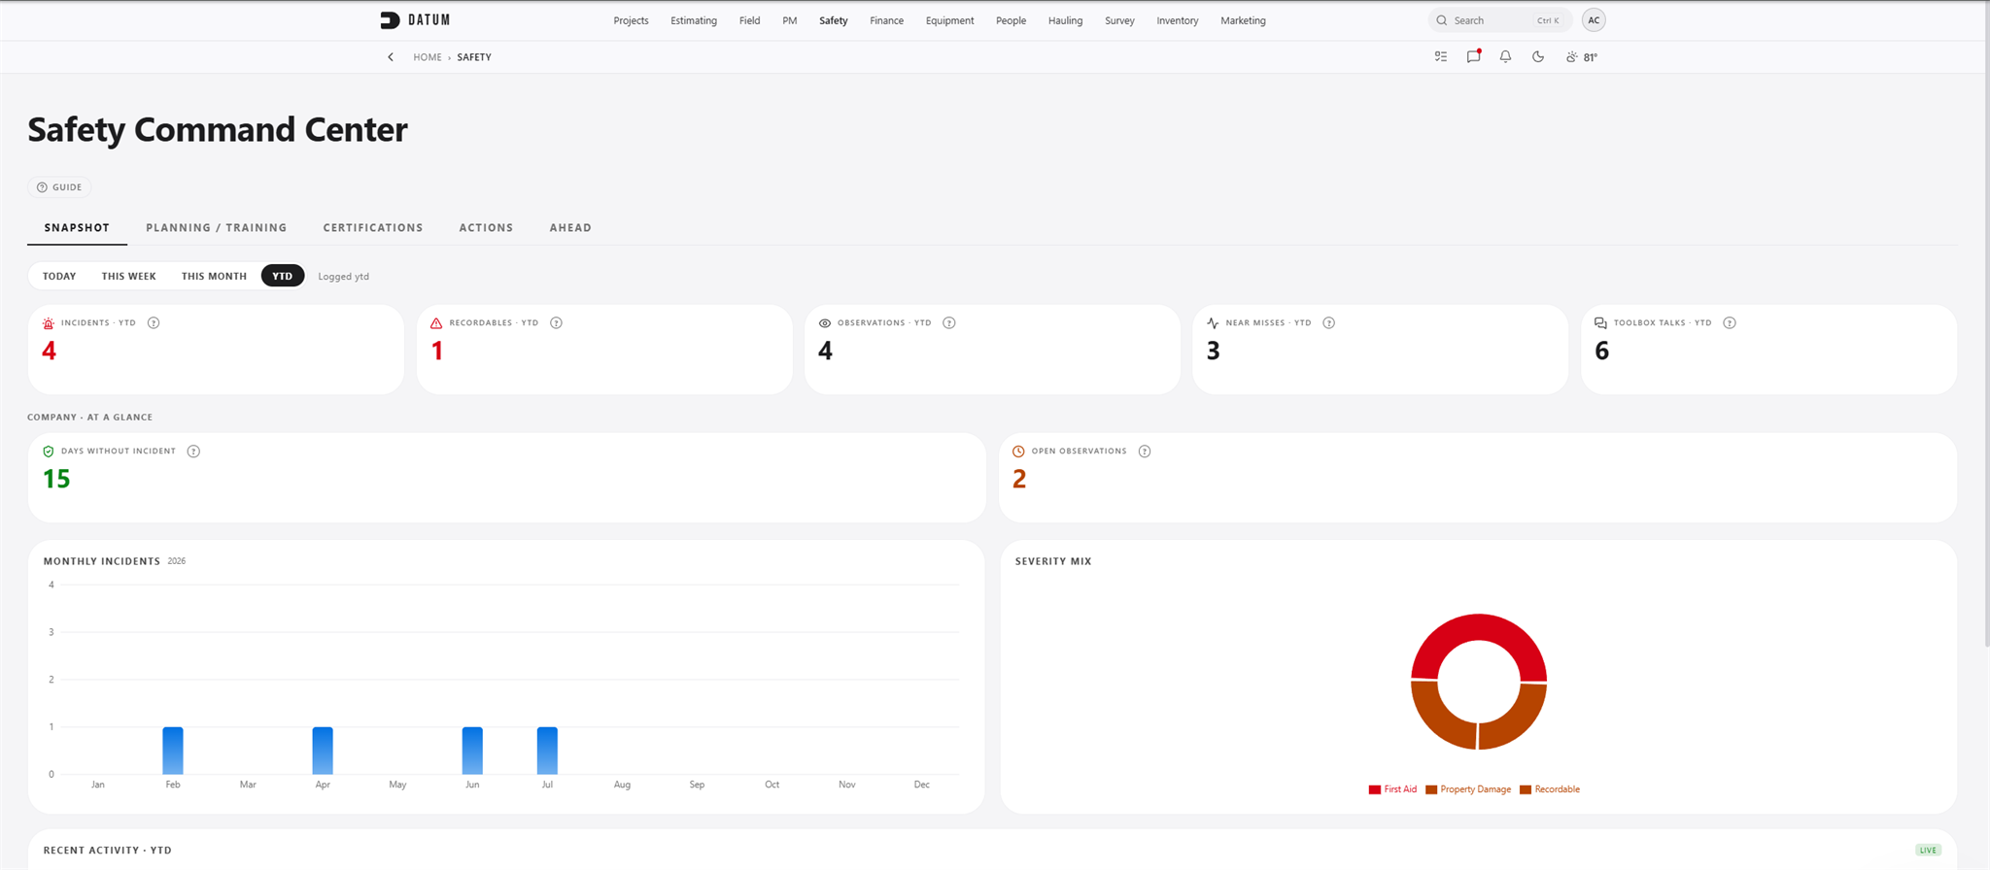Open the Marketing menu

tap(1243, 20)
